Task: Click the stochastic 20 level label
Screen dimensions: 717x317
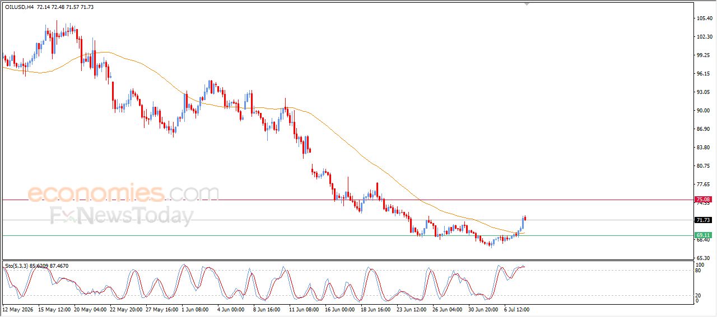Action: click(699, 295)
